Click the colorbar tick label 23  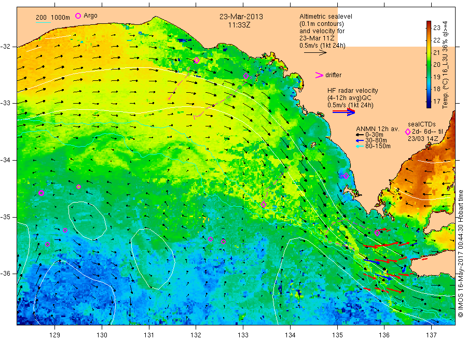[x=436, y=28]
